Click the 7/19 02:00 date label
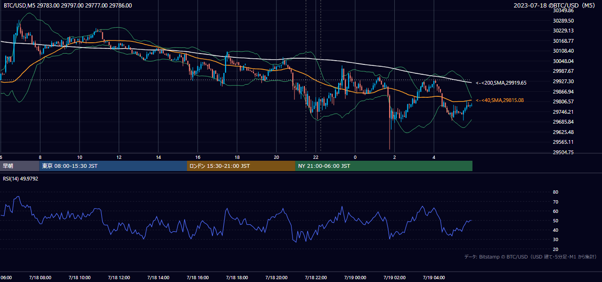This screenshot has width=602, height=282. pos(394,277)
